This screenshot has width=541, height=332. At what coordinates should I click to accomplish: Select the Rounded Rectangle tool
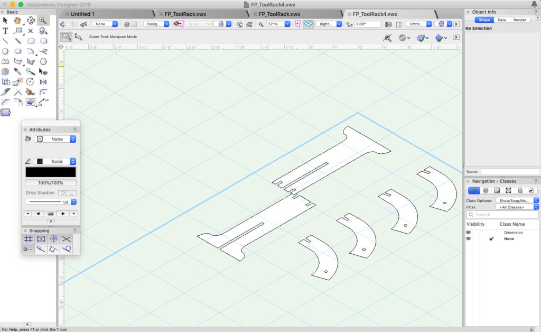pos(43,41)
